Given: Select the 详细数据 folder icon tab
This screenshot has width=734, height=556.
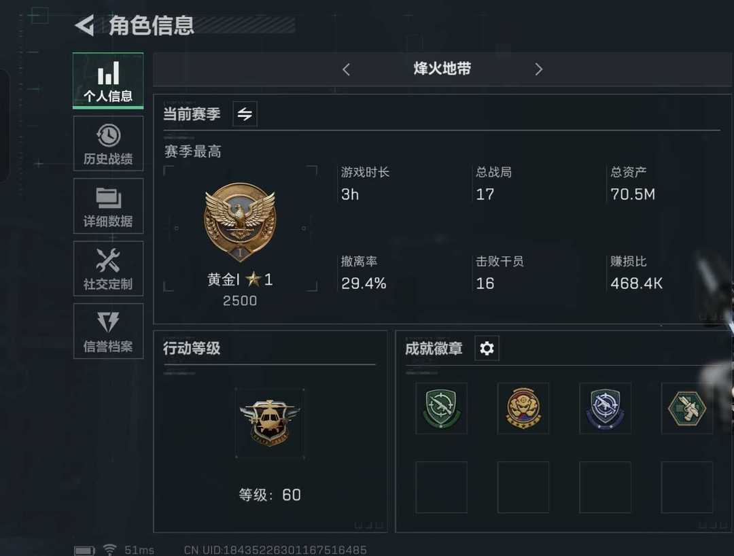Looking at the screenshot, I should [108, 206].
